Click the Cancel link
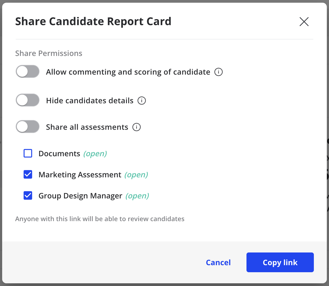Image resolution: width=329 pixels, height=286 pixels. (x=218, y=262)
